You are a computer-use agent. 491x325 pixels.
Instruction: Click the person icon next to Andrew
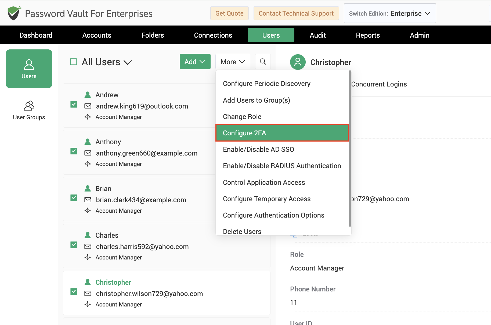(88, 95)
